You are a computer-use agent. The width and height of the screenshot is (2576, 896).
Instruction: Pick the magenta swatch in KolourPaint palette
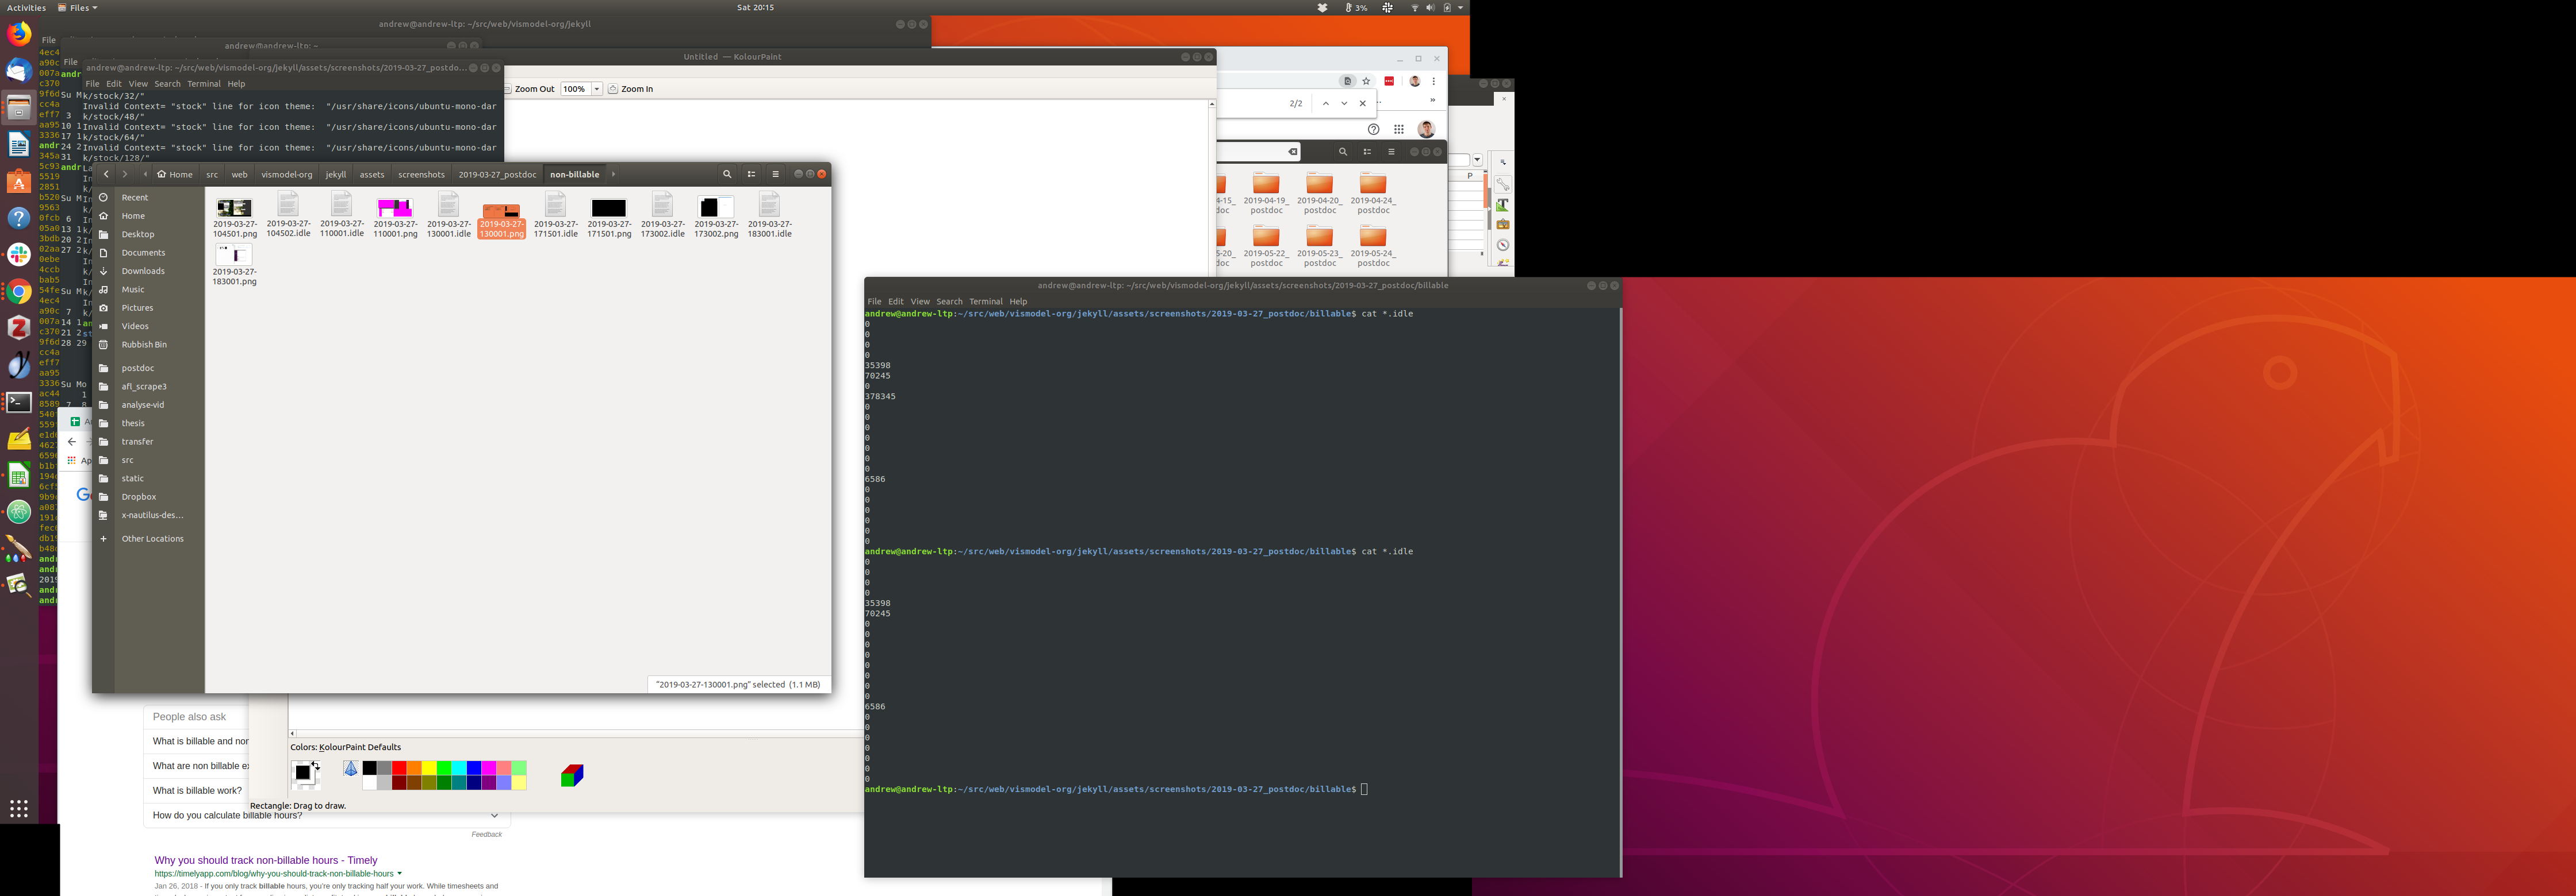[489, 767]
